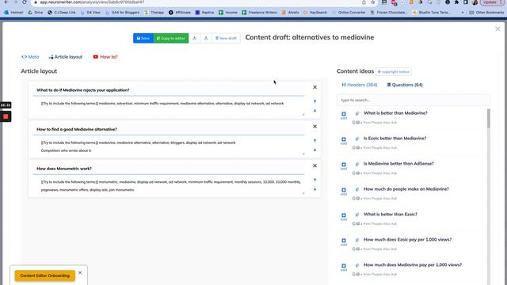Bookmark this page with the star icon
The width and height of the screenshot is (507, 285).
point(373,2)
